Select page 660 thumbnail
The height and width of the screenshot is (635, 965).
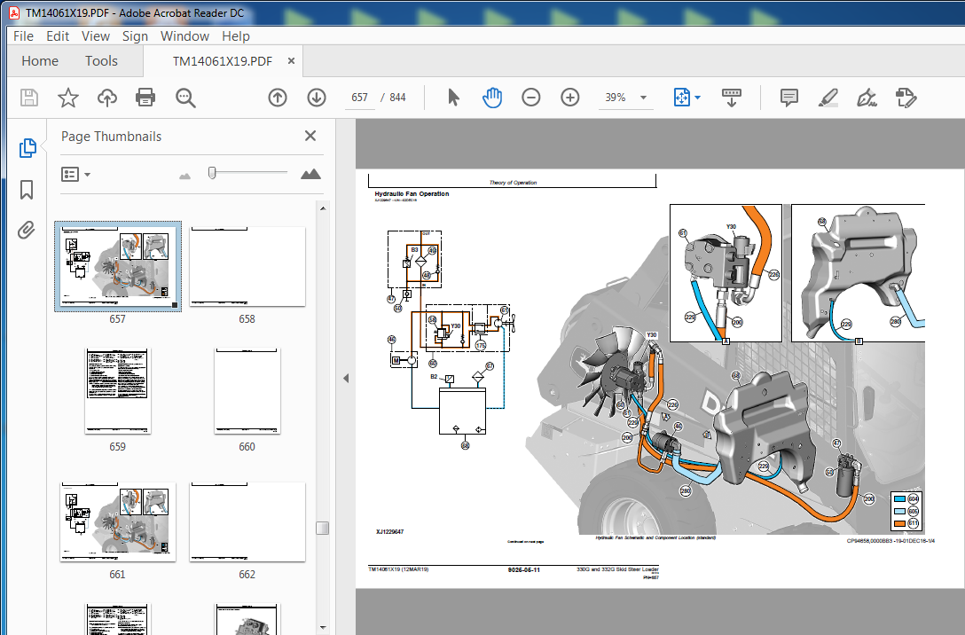coord(247,391)
